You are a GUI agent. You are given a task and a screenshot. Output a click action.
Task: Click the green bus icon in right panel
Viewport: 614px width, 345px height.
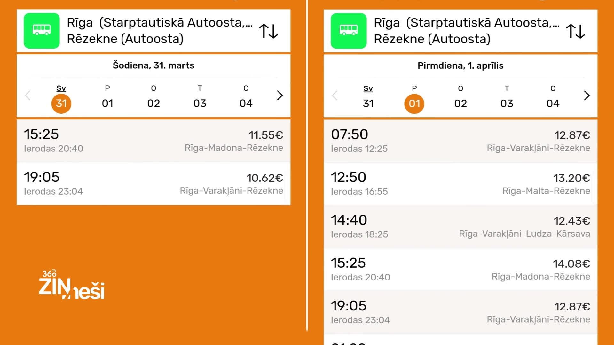point(349,31)
